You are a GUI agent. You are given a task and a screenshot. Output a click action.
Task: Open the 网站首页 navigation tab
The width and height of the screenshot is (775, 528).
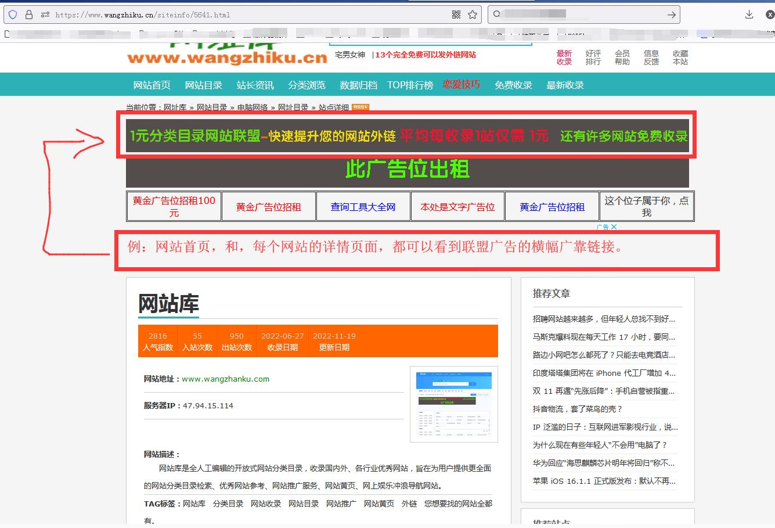[x=152, y=85]
